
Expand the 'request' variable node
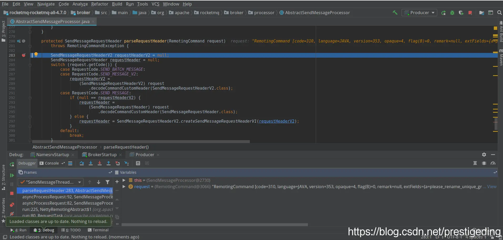pos(124,187)
